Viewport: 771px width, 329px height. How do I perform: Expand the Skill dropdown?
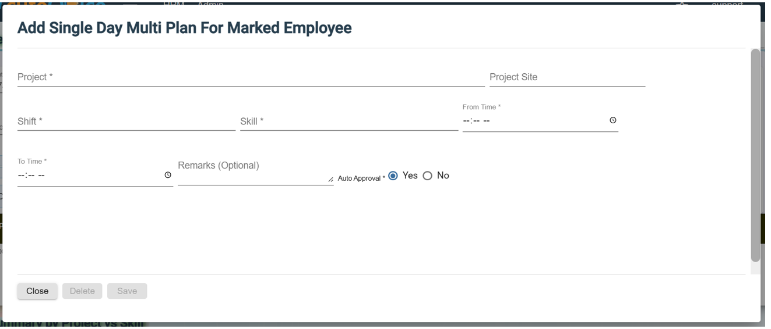(x=348, y=121)
